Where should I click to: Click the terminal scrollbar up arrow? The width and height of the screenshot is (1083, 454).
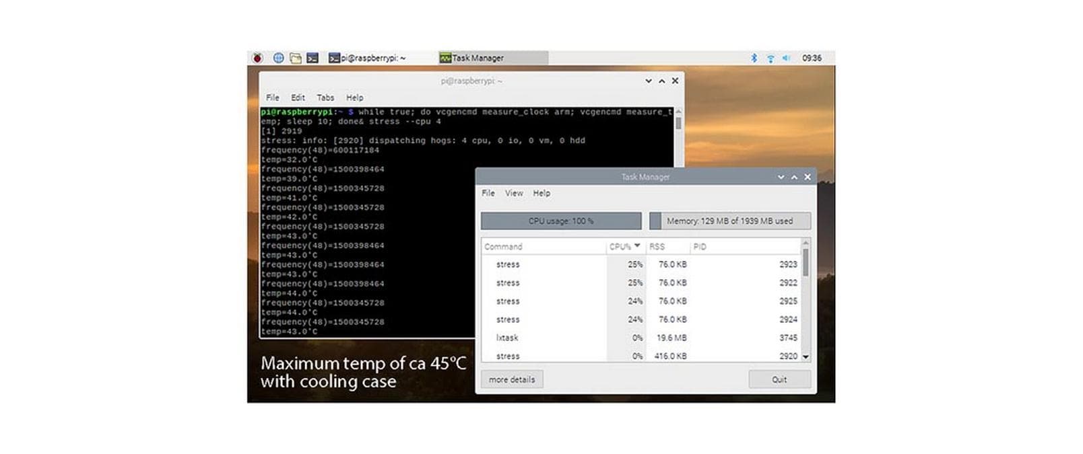[x=678, y=112]
